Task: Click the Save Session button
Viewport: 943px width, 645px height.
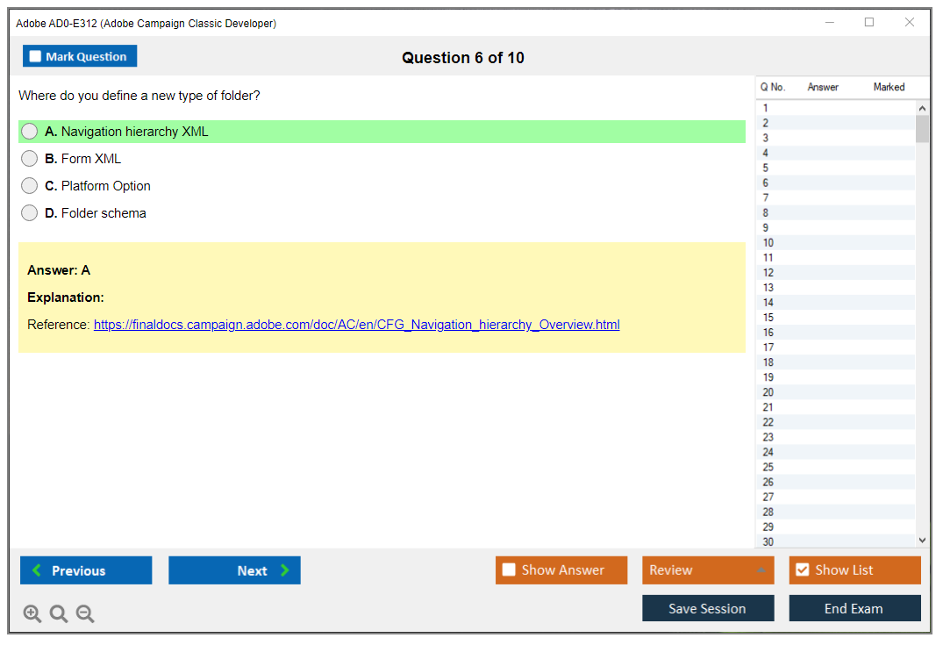Action: (x=707, y=608)
